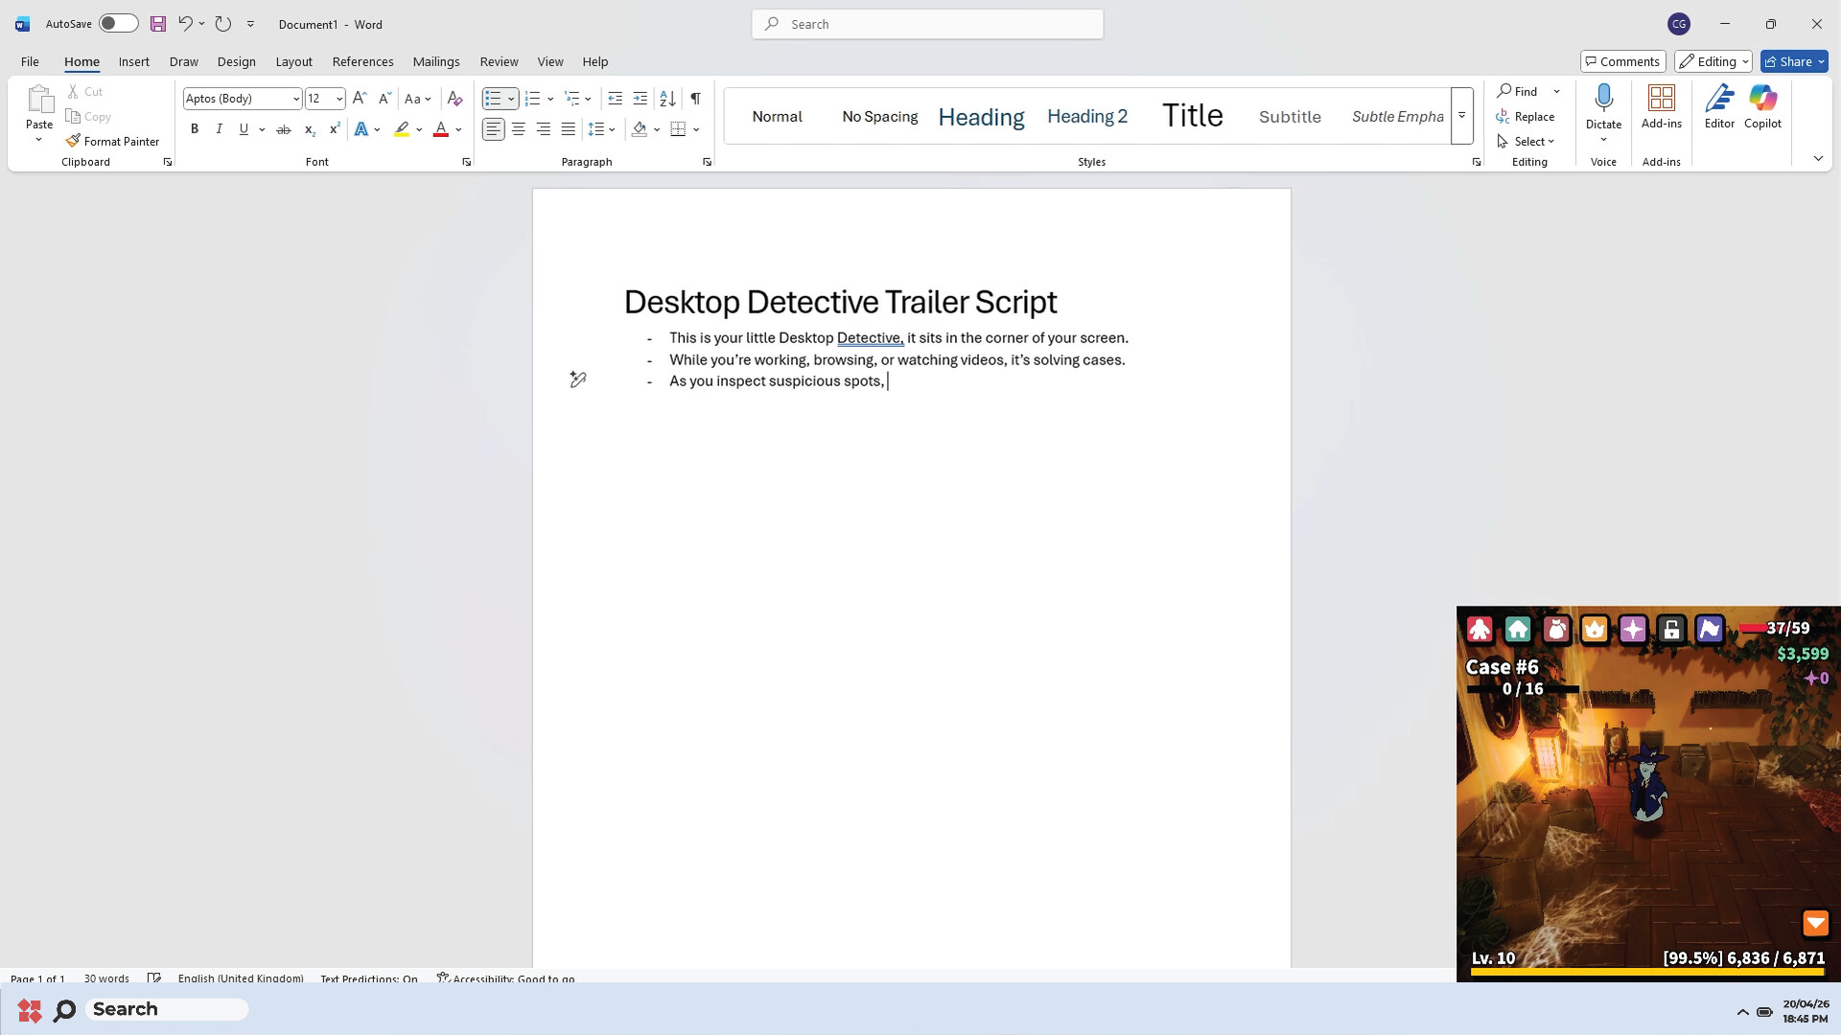Click the Increase Indent icon
Screen dimensions: 1841x1035
coord(641,99)
